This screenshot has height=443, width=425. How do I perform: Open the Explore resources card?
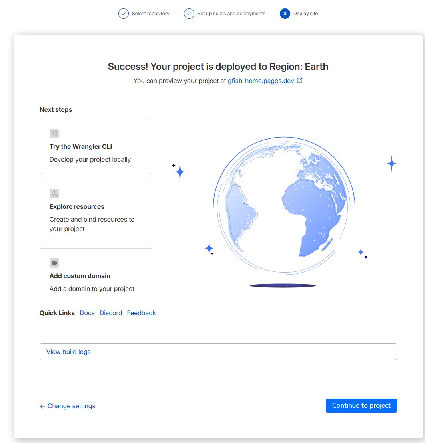click(x=96, y=211)
